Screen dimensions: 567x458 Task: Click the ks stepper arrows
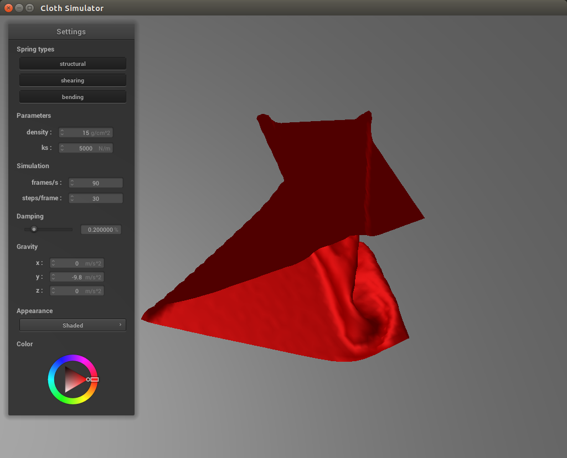coord(63,148)
